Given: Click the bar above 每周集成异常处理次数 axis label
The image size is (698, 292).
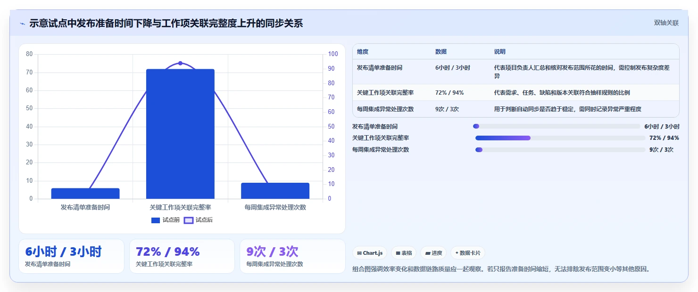Looking at the screenshot, I should click(x=275, y=191).
